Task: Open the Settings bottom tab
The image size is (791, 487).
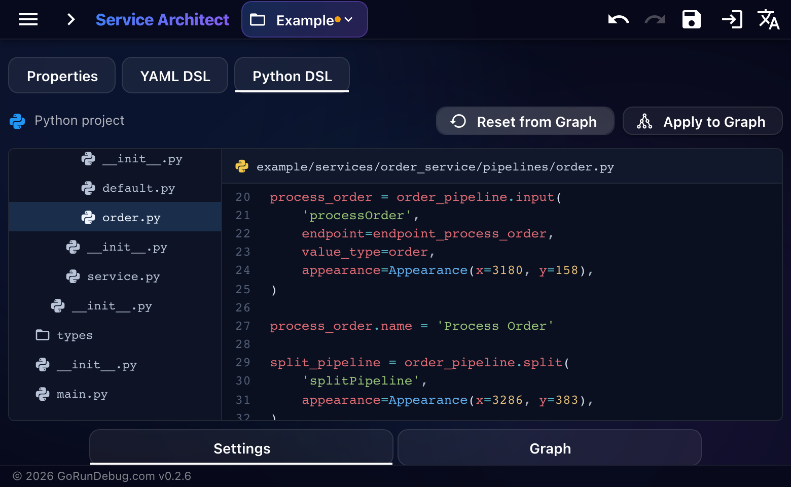Action: [x=241, y=448]
